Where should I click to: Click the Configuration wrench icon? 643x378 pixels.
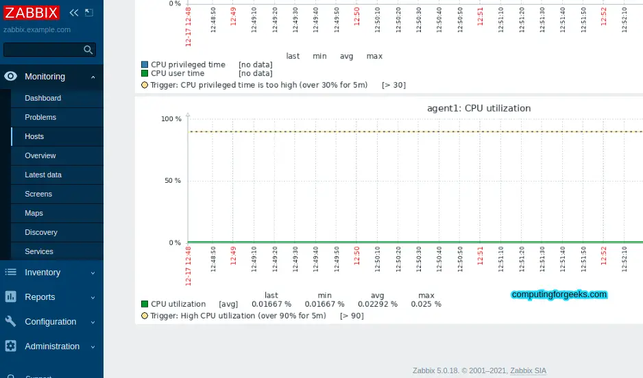[11, 321]
